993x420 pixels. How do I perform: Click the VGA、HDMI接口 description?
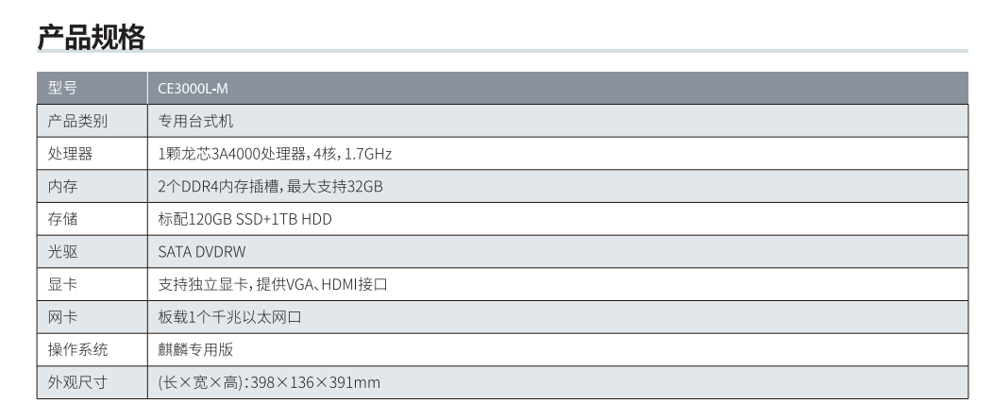pyautogui.click(x=337, y=284)
